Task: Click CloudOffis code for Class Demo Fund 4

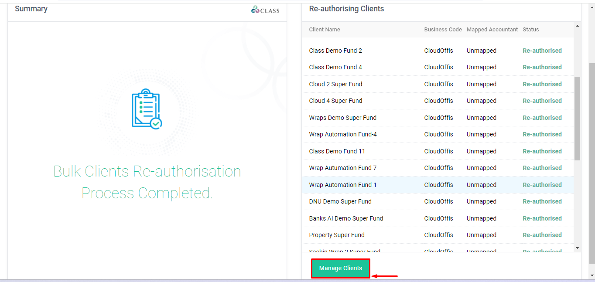Action: click(438, 67)
